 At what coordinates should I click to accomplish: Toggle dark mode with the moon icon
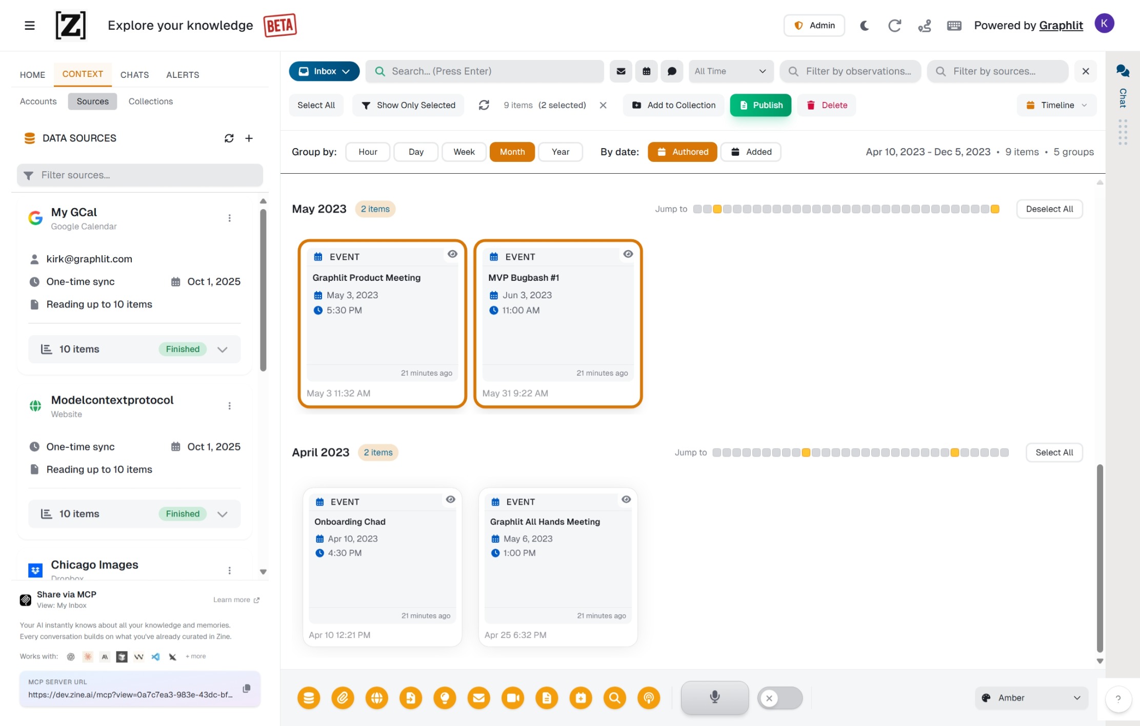[x=864, y=26]
